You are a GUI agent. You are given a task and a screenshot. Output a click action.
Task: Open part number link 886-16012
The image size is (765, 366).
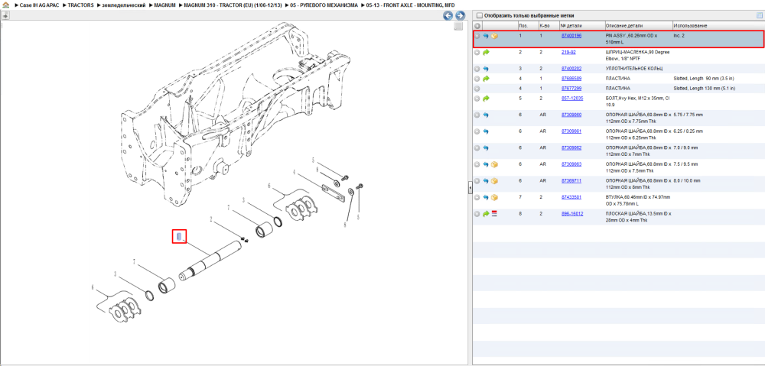[572, 213]
